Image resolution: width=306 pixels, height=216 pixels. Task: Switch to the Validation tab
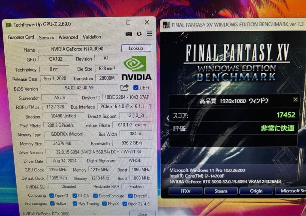92,37
